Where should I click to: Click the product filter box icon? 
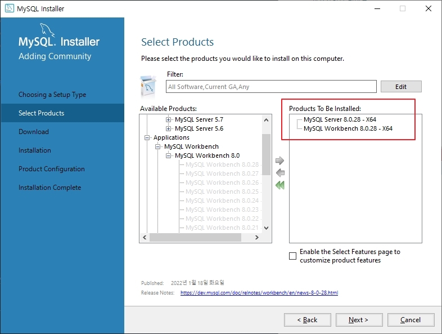point(148,86)
